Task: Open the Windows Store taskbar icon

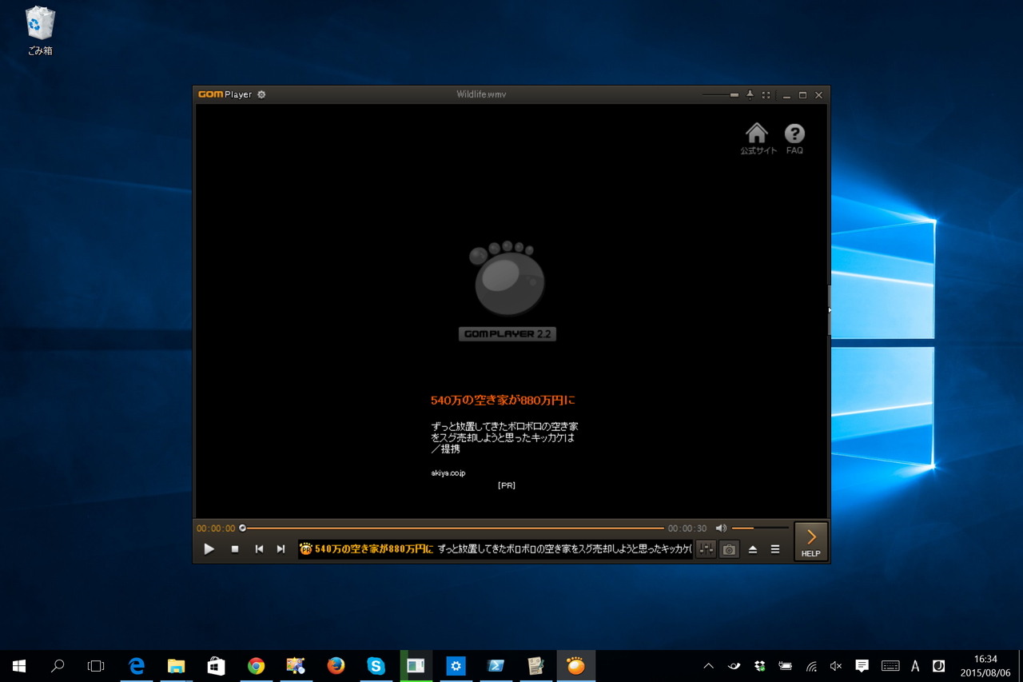Action: pos(216,666)
